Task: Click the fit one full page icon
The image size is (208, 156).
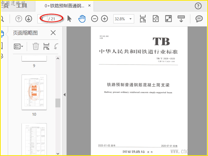Action: [155, 19]
